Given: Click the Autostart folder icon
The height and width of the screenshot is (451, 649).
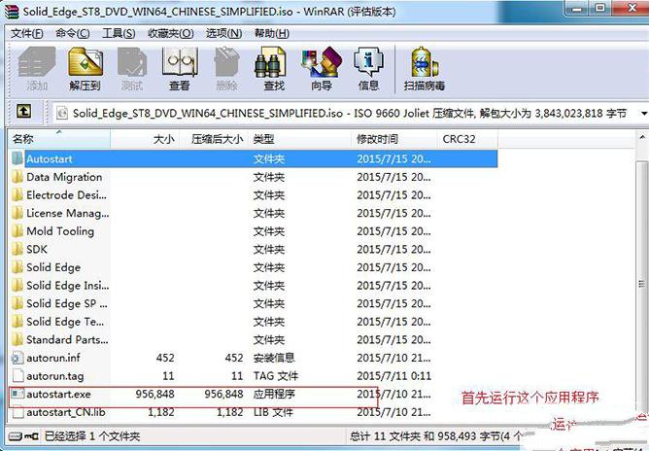Looking at the screenshot, I should click(17, 158).
